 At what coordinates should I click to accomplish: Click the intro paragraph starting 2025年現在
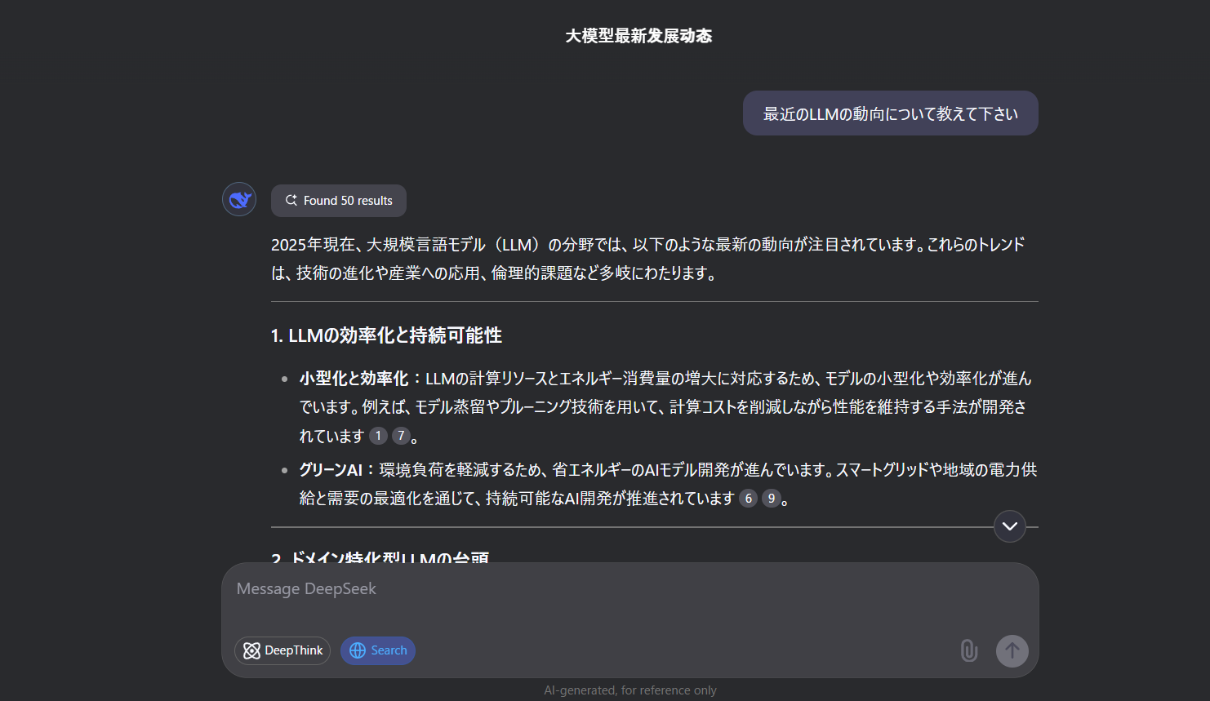pyautogui.click(x=648, y=259)
